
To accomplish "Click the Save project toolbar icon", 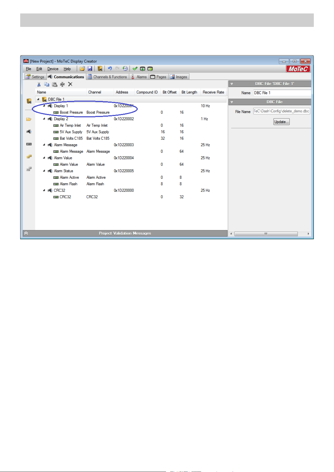I will click(x=90, y=69).
